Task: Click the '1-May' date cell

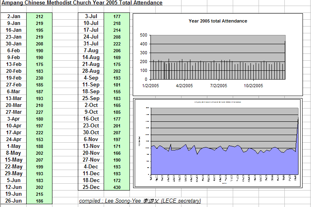Action: pyautogui.click(x=14, y=146)
